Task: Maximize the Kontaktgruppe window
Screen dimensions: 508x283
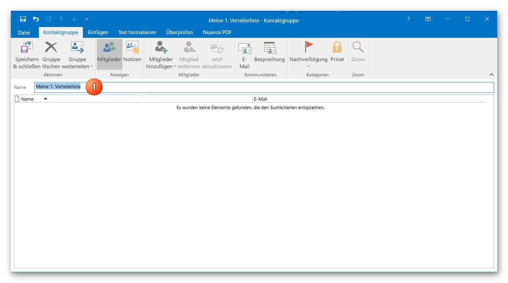Action: [x=467, y=19]
